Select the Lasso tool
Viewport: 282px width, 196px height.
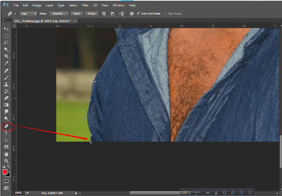(6, 43)
